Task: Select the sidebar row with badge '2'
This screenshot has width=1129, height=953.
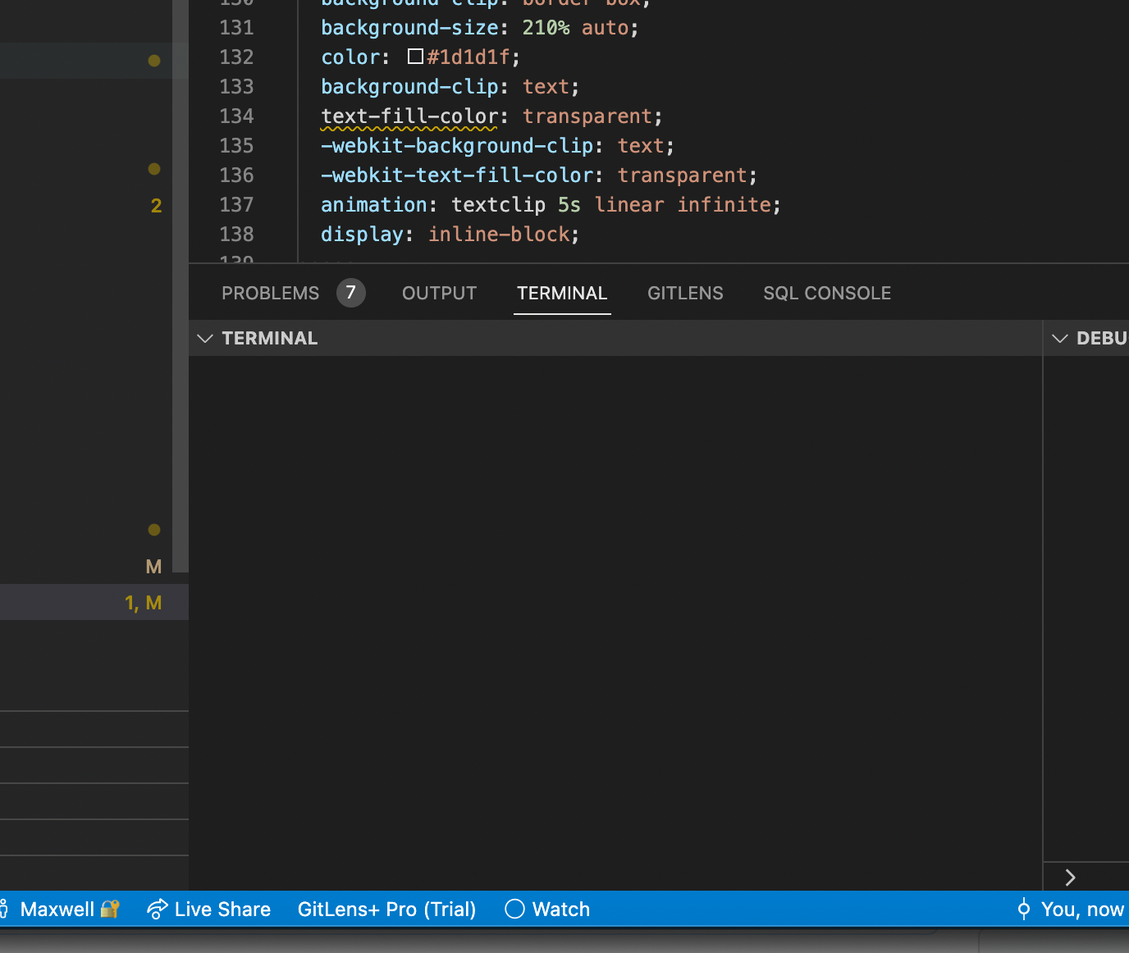Action: point(86,205)
